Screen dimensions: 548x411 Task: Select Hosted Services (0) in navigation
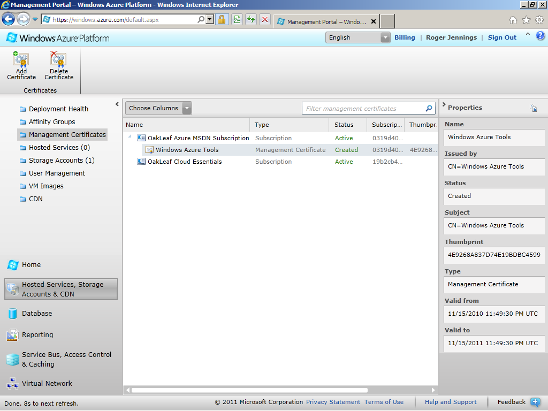click(x=59, y=148)
